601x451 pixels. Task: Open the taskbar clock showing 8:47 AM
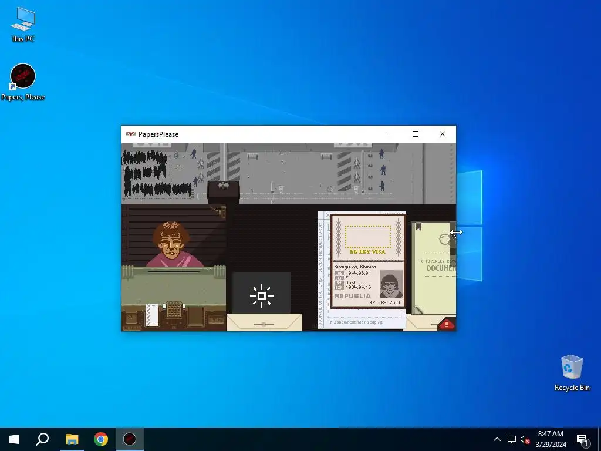pos(551,439)
